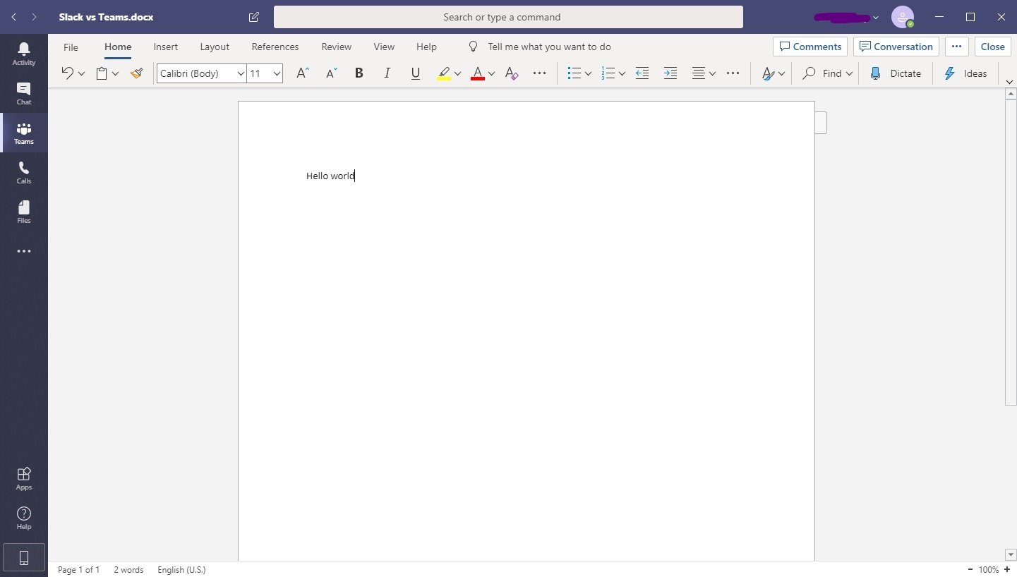Expand the Find dropdown arrow
The image size is (1017, 577).
(x=848, y=73)
